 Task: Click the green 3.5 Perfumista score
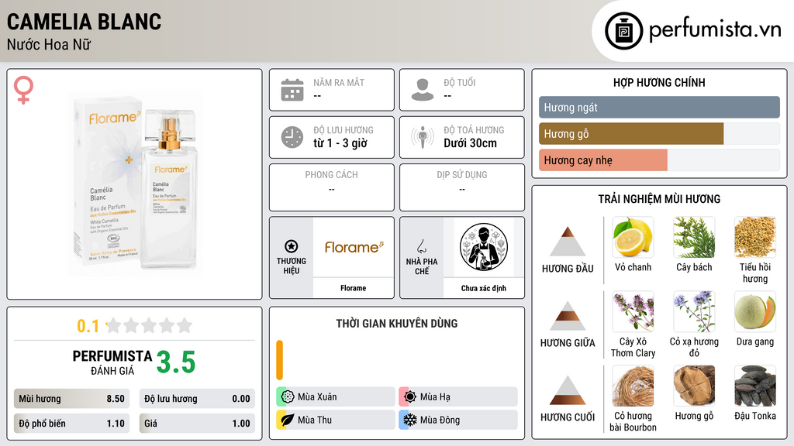176,362
